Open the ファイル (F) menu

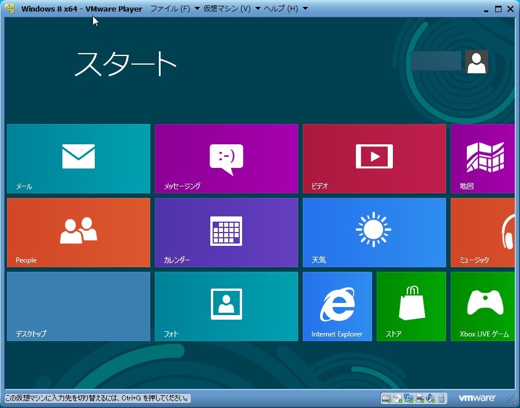(x=170, y=9)
